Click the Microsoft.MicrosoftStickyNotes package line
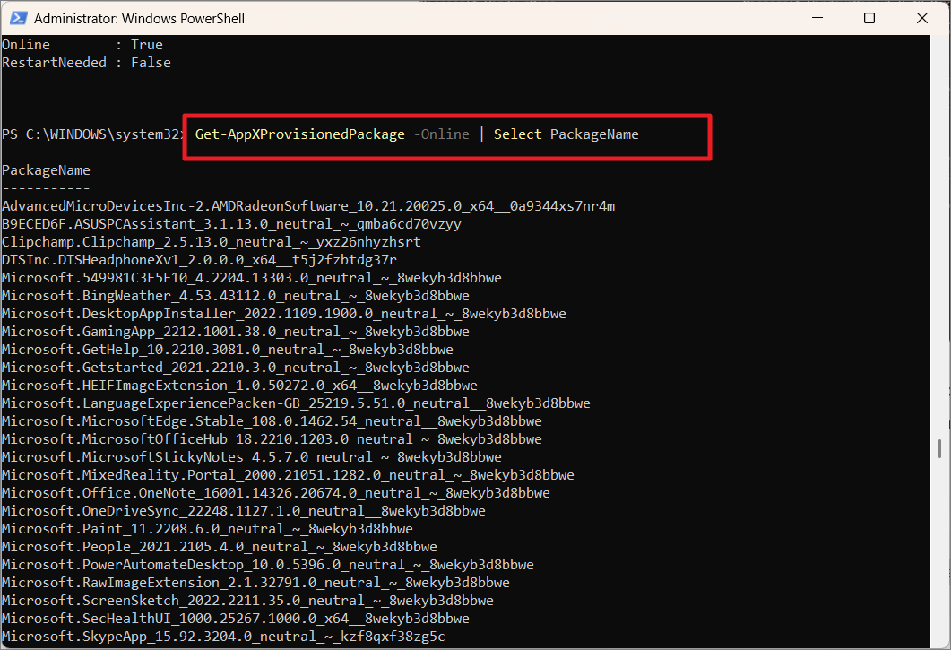 [x=252, y=457]
